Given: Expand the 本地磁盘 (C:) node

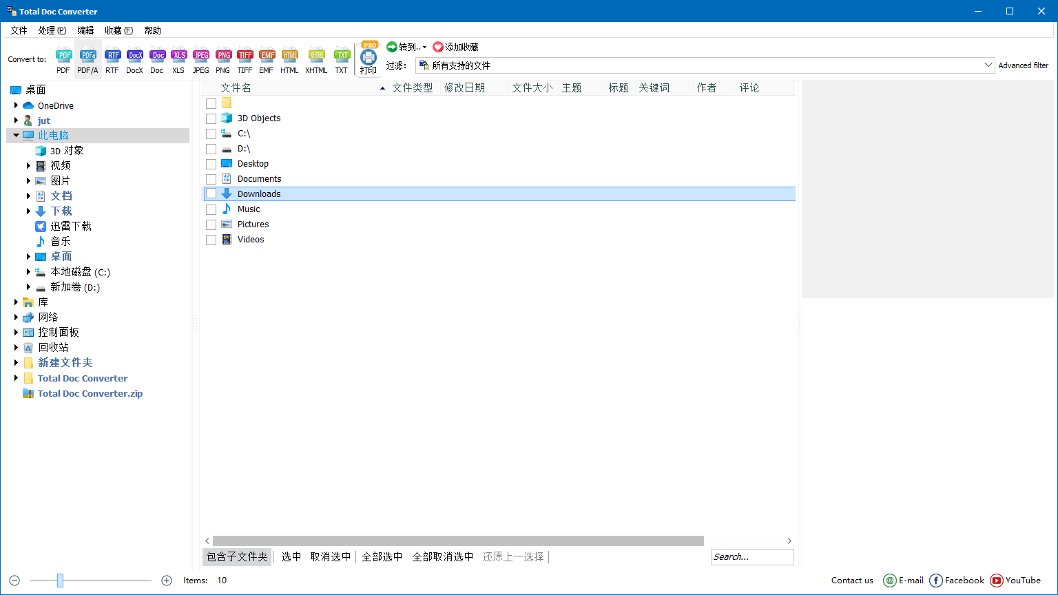Looking at the screenshot, I should [x=28, y=271].
